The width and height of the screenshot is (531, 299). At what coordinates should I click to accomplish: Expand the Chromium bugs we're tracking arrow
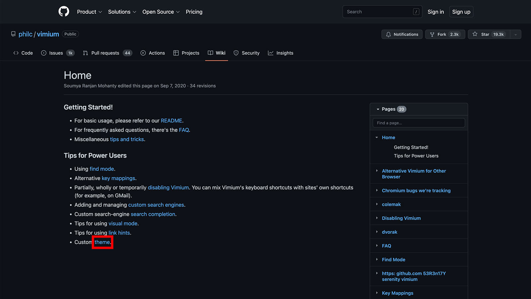(x=377, y=190)
